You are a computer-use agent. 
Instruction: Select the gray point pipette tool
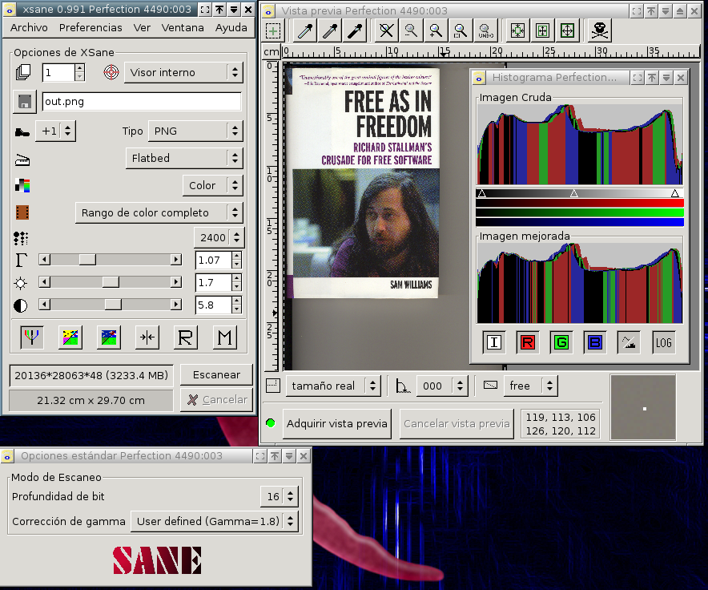pos(331,30)
